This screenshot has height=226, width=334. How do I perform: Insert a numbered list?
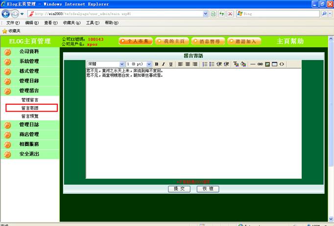(x=205, y=64)
